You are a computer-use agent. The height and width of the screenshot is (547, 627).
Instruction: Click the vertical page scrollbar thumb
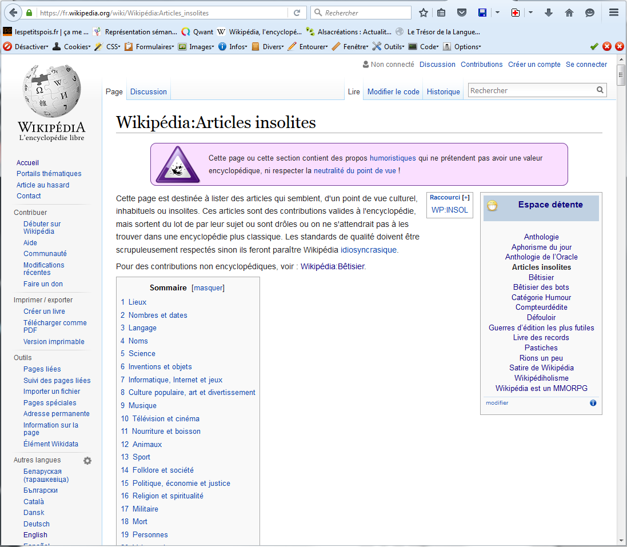(x=621, y=75)
